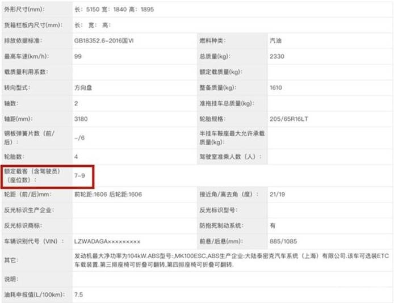Screen dimensions: 394x303
Task: Select the 外形尺寸(mm) label
Action: pyautogui.click(x=24, y=10)
